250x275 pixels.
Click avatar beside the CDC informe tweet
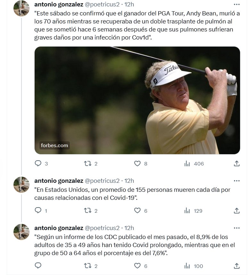[21, 232]
